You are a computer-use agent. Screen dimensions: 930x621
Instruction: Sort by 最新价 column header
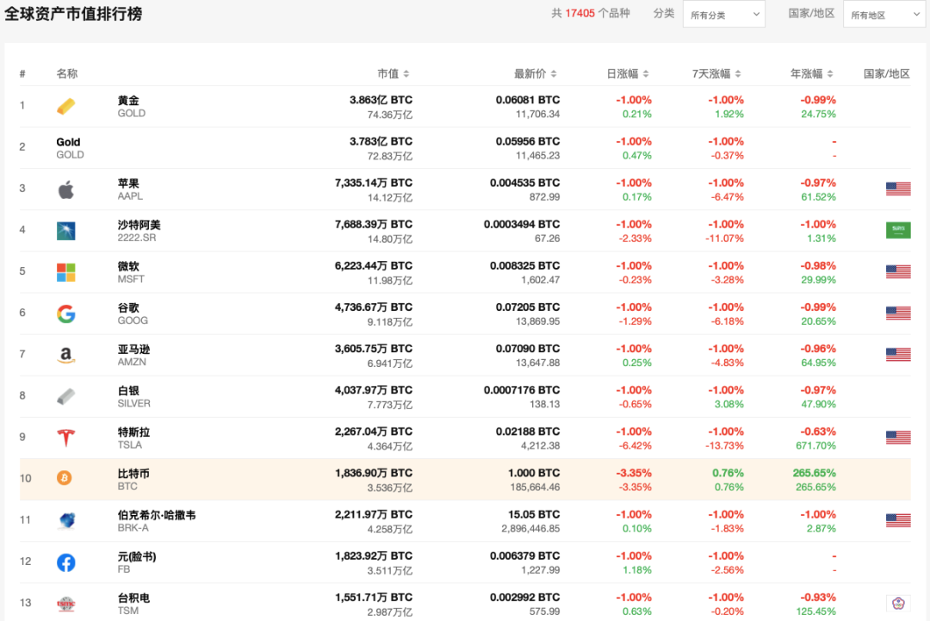point(536,74)
